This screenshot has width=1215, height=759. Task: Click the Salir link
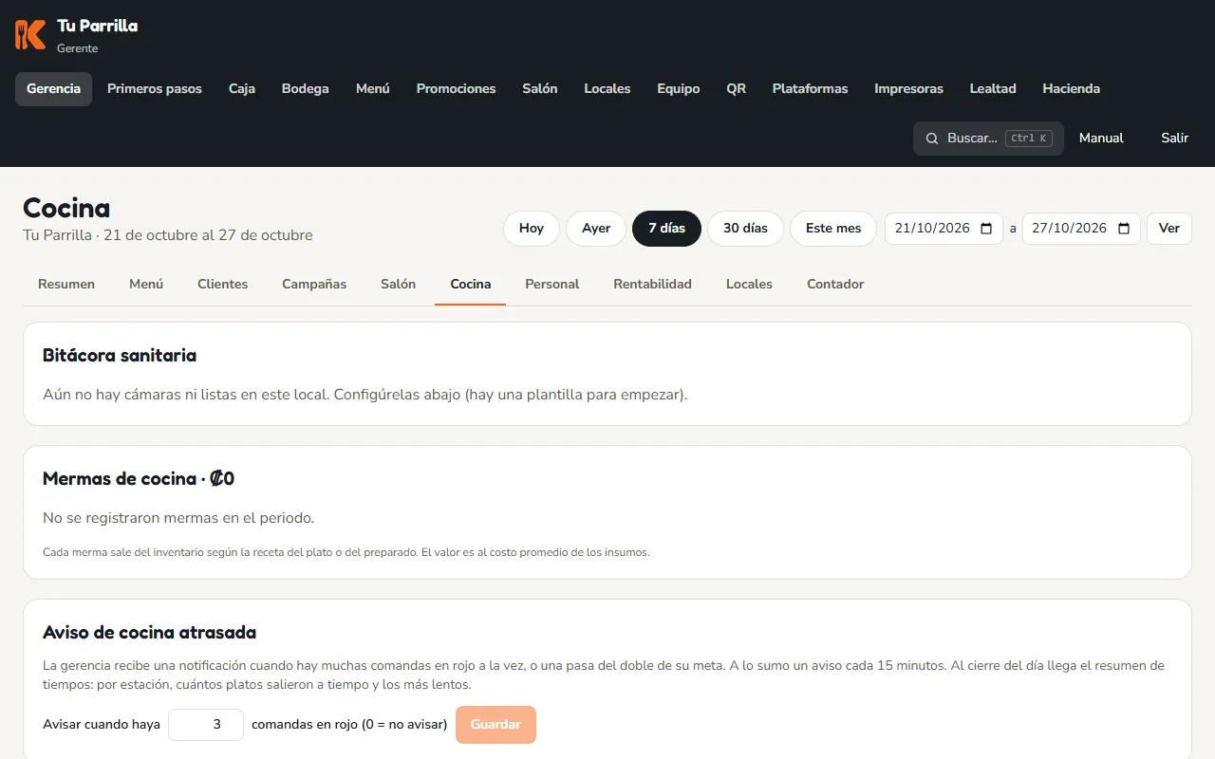(1175, 139)
